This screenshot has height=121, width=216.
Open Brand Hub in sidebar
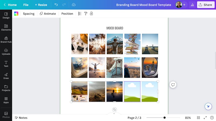6,40
